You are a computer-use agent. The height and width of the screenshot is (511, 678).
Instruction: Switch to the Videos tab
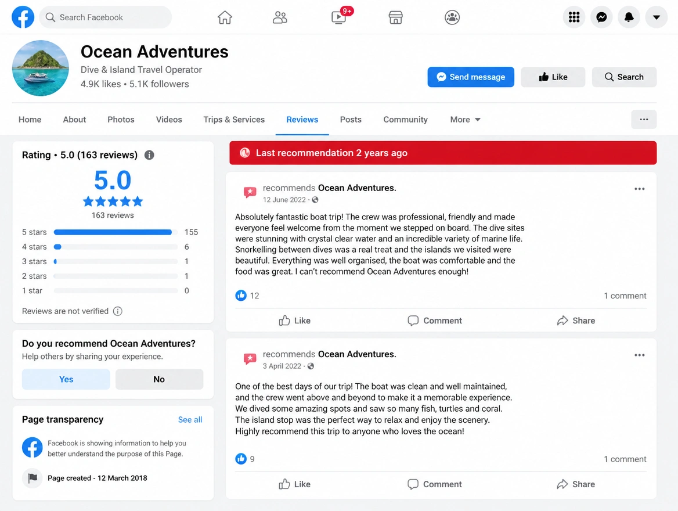pos(169,120)
